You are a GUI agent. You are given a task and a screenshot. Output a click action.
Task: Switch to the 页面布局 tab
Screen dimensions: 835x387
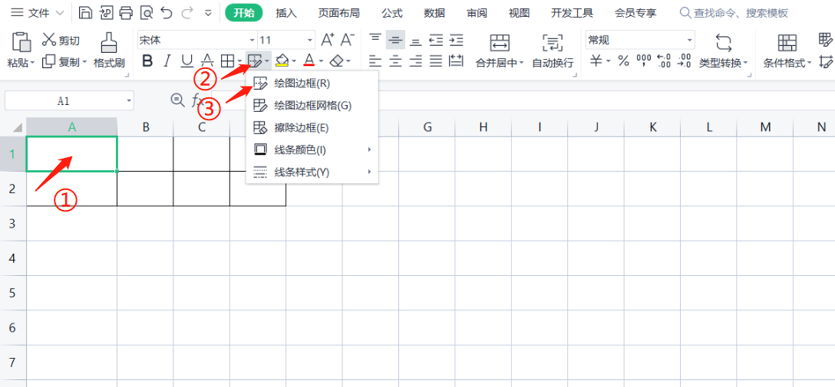point(338,13)
